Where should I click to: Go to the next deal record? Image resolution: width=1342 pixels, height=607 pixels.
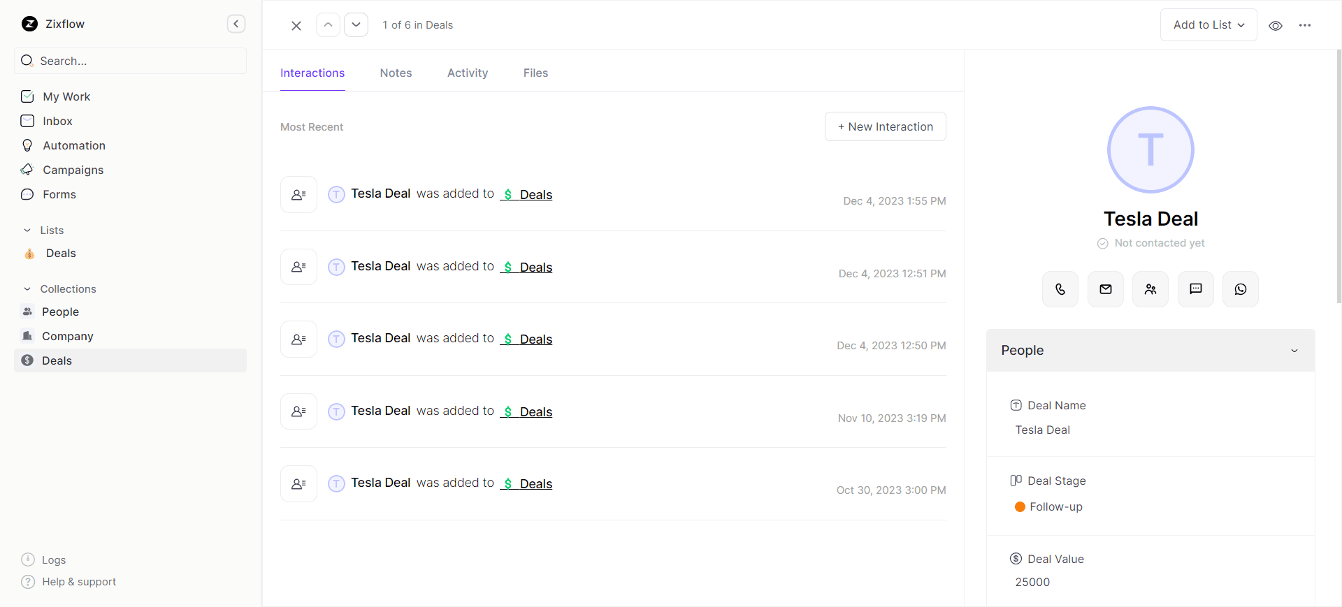click(x=356, y=24)
